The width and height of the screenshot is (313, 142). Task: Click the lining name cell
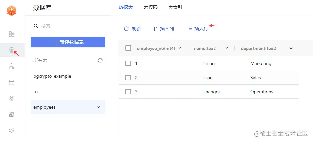coord(209,63)
